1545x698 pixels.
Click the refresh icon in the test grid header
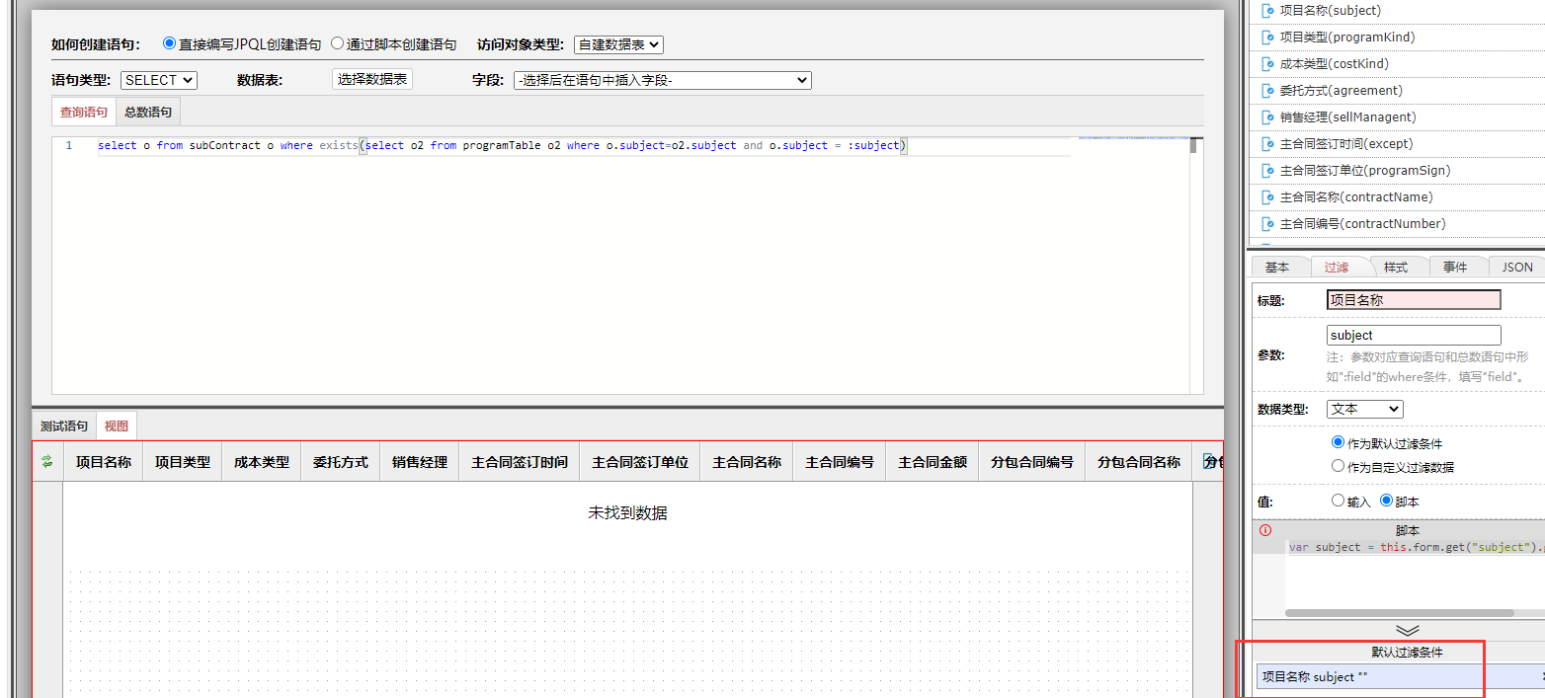point(46,460)
